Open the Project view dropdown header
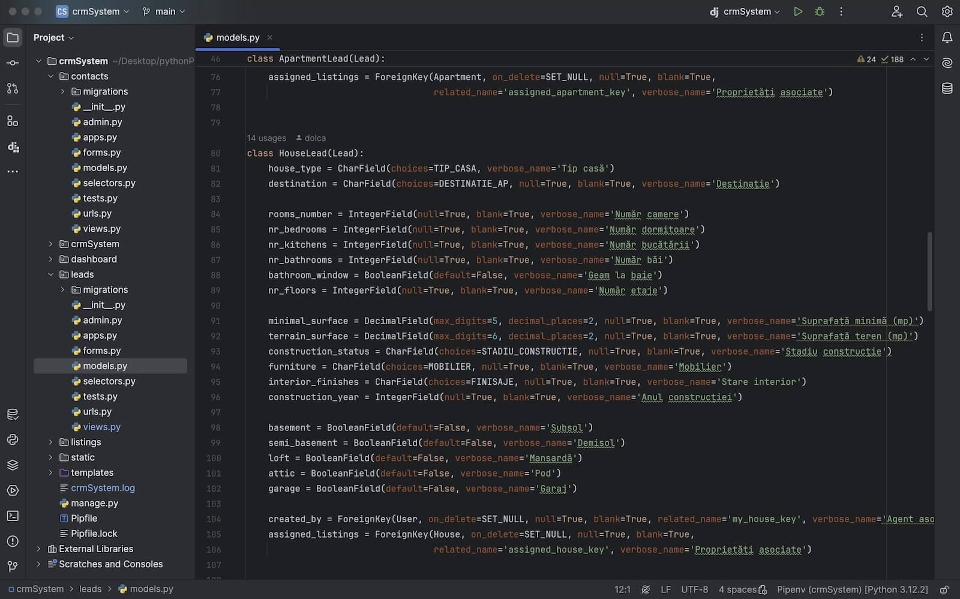Image resolution: width=960 pixels, height=599 pixels. 53,37
